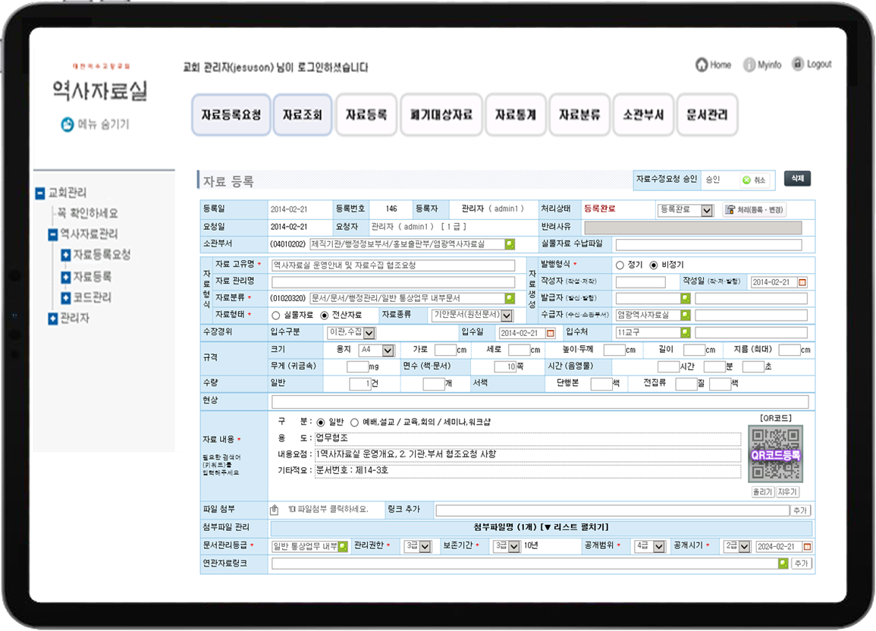Click the QR코드등록 image
876x631 pixels.
(774, 454)
